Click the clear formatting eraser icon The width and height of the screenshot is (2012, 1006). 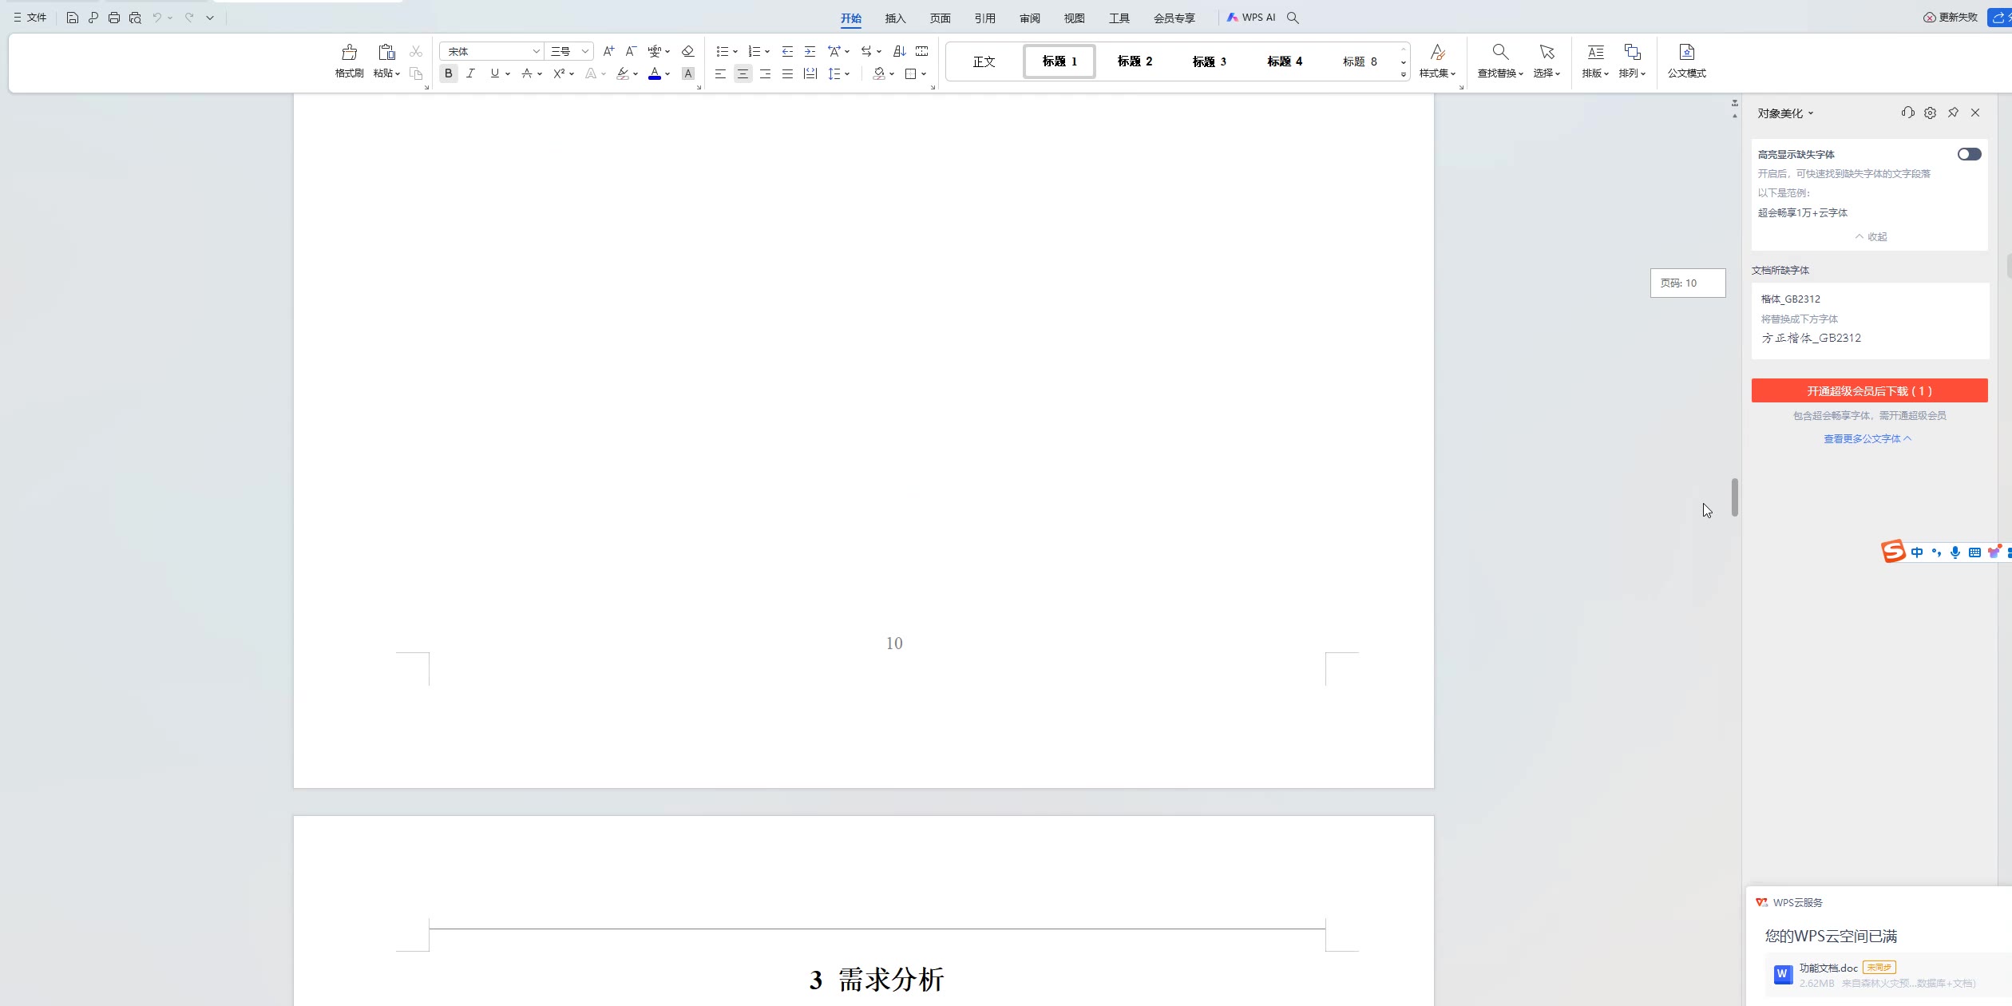[x=687, y=51]
